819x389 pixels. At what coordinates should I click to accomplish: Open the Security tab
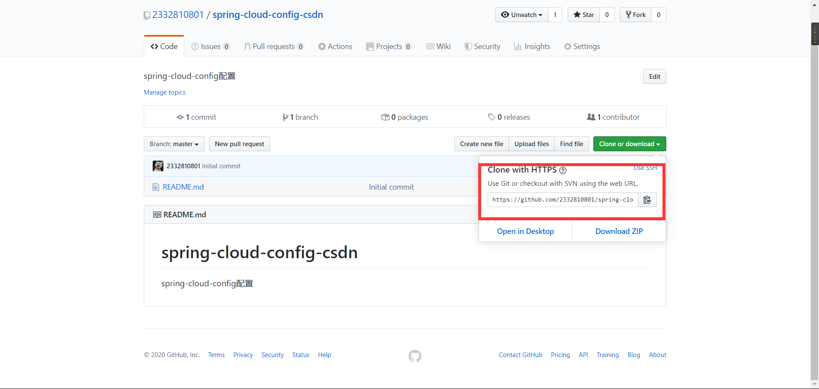tap(482, 46)
